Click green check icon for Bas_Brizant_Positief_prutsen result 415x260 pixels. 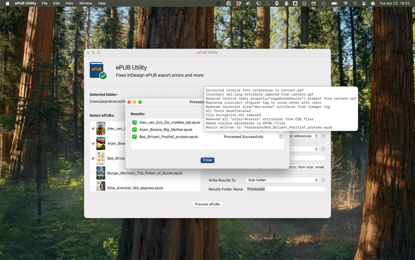[x=135, y=137]
